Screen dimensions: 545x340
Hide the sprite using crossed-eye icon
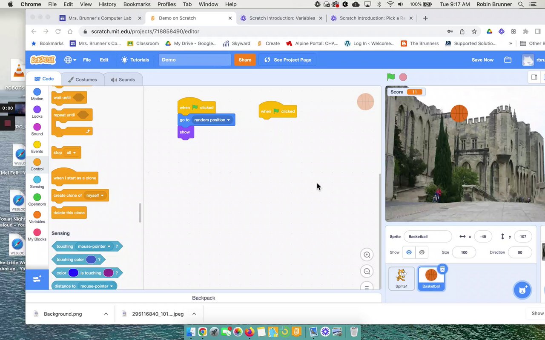pos(422,252)
